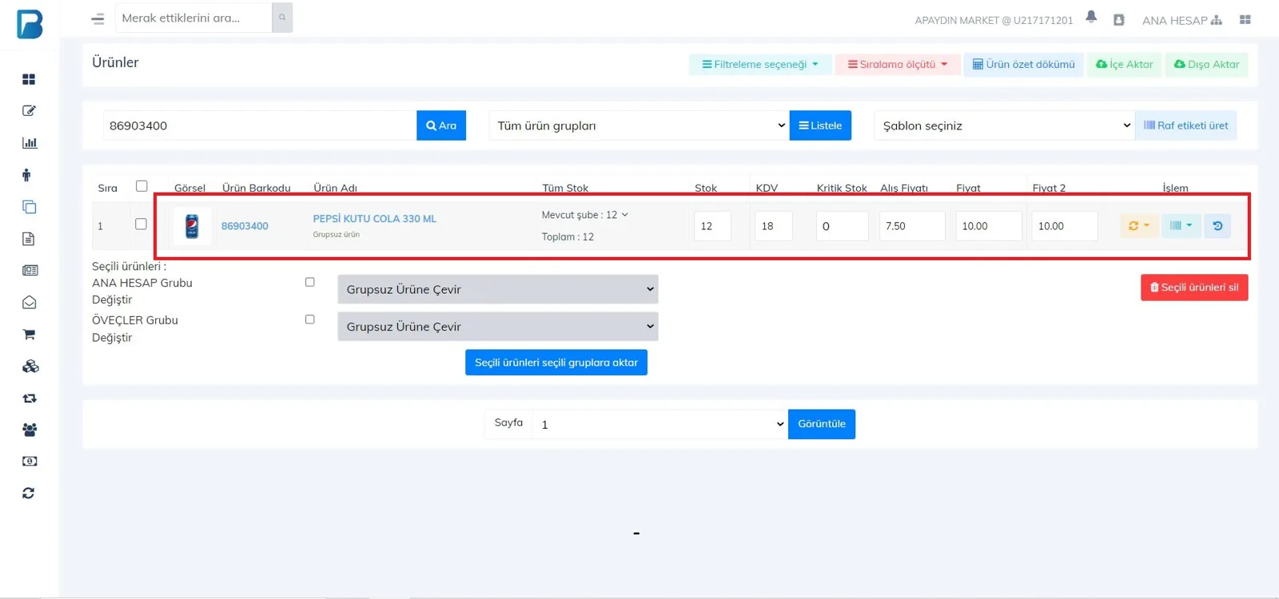This screenshot has width=1279, height=599.
Task: Click the Alış Fiyatı input showing 7.50
Action: [x=912, y=226]
